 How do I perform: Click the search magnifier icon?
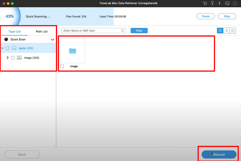[x=122, y=31]
